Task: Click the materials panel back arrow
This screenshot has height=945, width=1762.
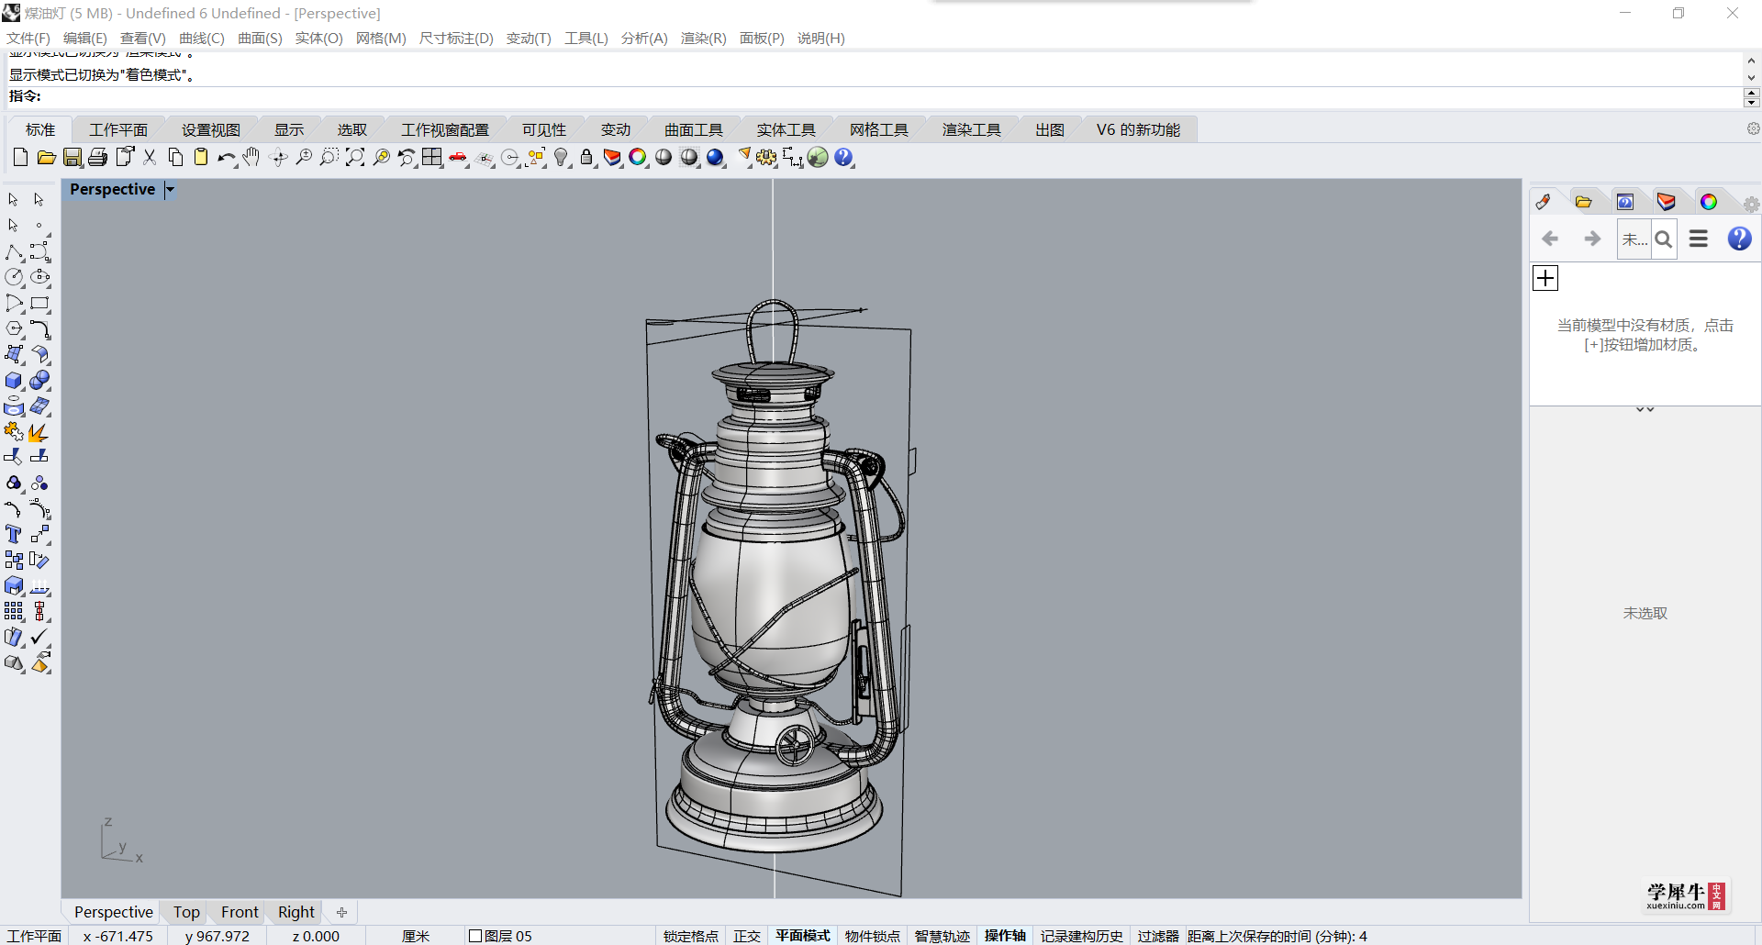Action: 1550,239
